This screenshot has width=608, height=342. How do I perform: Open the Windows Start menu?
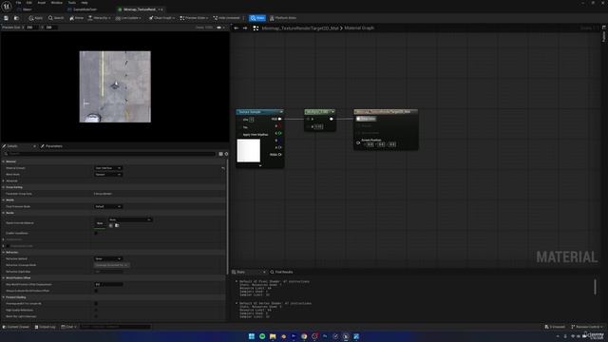coord(251,336)
